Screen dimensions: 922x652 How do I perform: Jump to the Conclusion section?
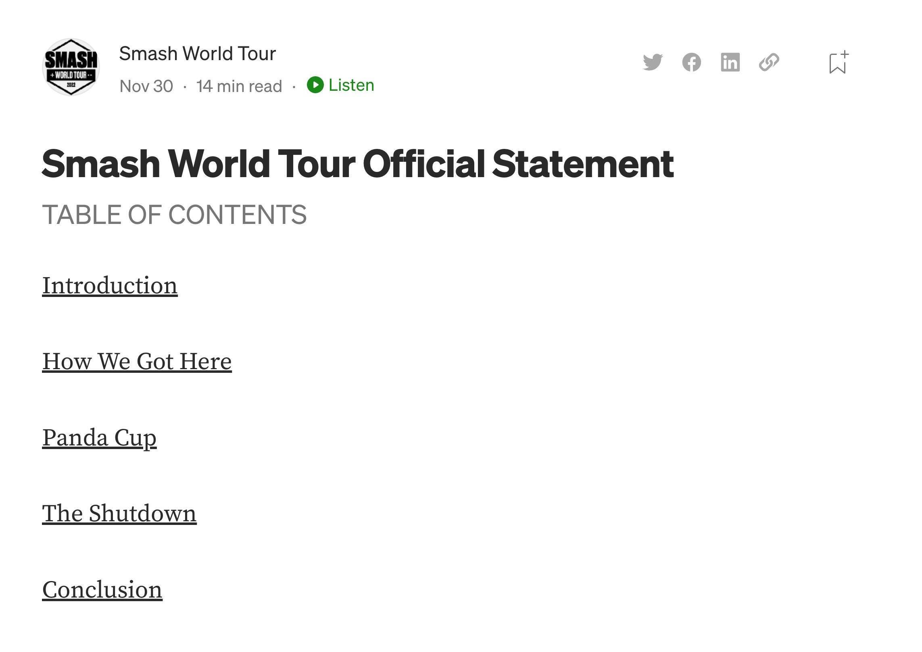102,589
